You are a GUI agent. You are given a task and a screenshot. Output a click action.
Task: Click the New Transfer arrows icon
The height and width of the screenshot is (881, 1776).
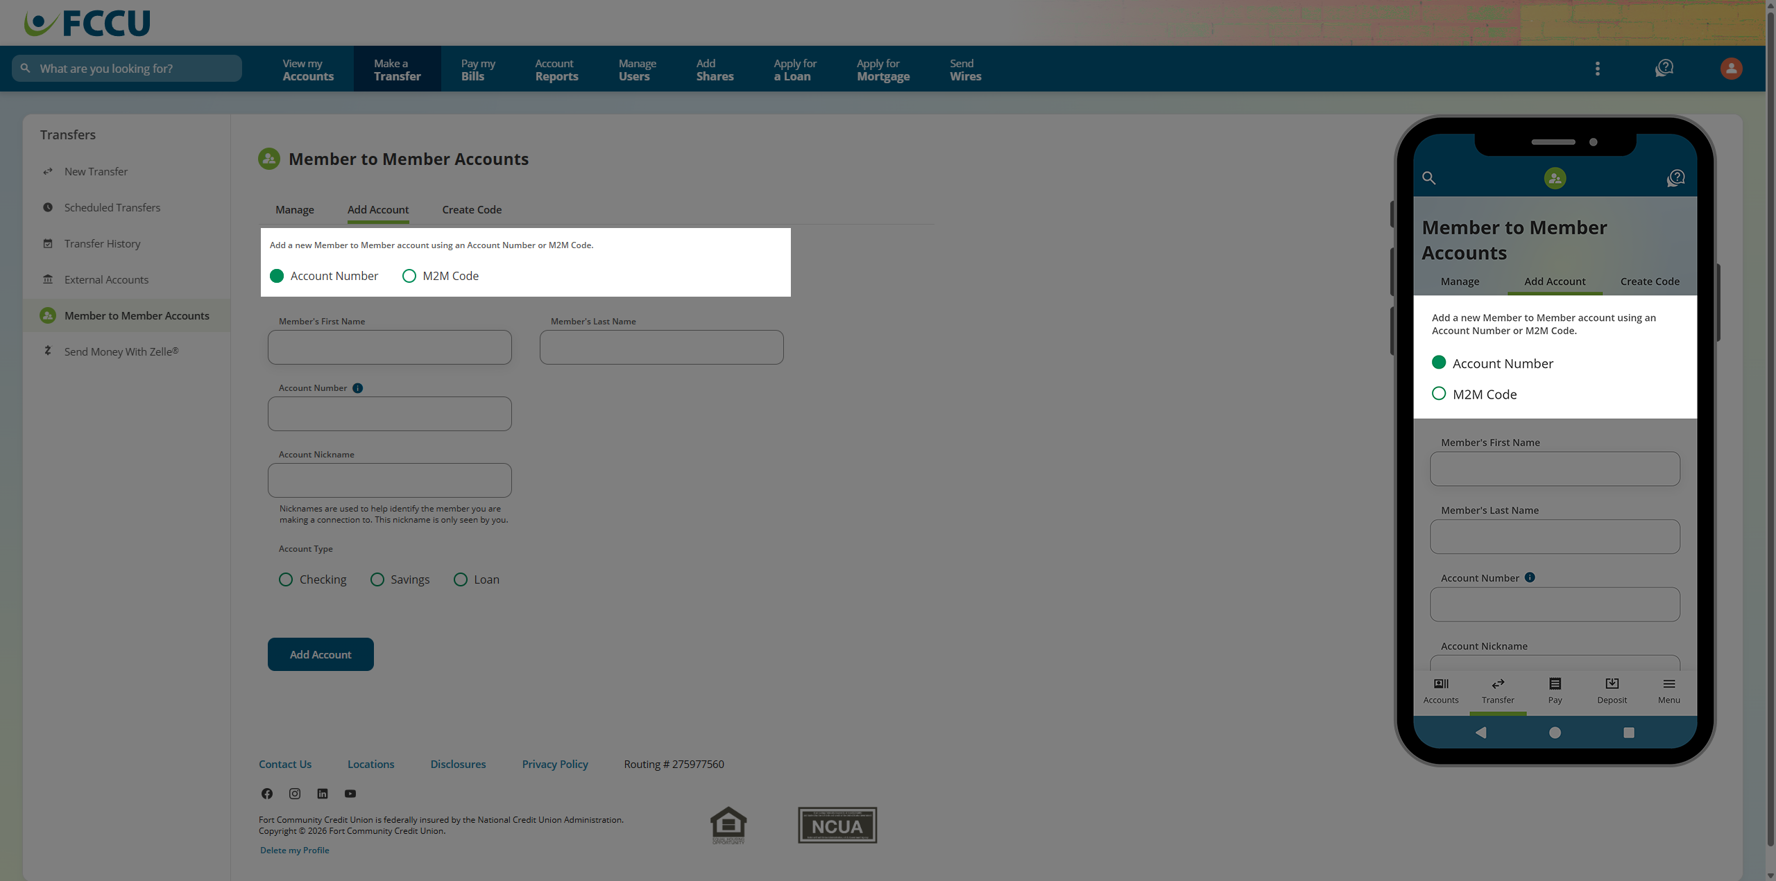coord(48,171)
